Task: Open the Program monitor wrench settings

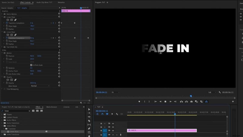Action: tap(220, 92)
